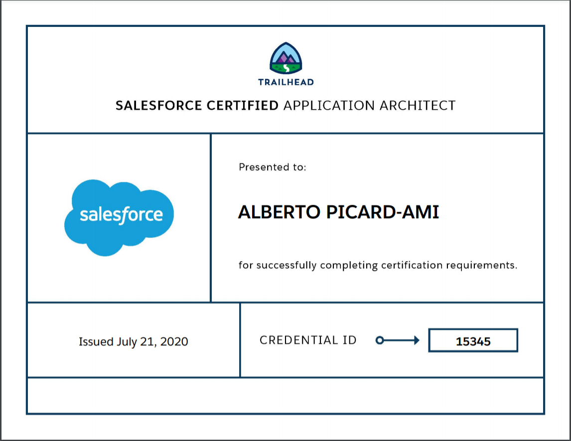
Task: Select the TRAILHEAD wordmark under the badge
Action: point(285,82)
